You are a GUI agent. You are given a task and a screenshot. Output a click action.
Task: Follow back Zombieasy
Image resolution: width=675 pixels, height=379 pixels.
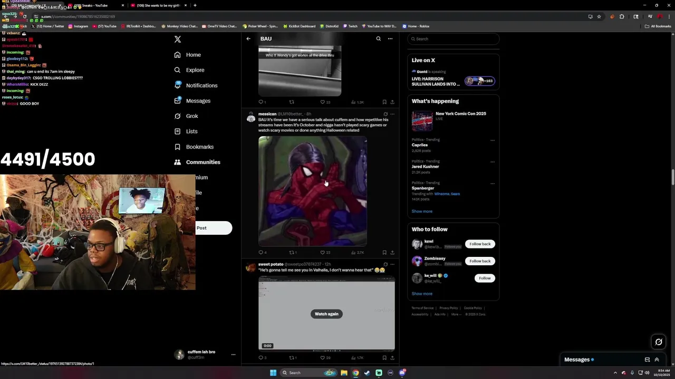(x=480, y=261)
